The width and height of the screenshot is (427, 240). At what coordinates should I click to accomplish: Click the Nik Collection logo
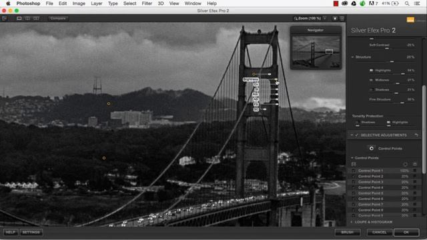(x=410, y=20)
